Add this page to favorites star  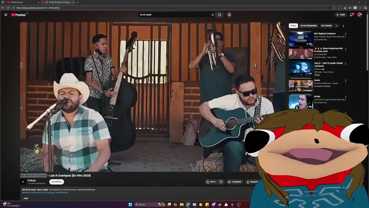[x=339, y=8]
